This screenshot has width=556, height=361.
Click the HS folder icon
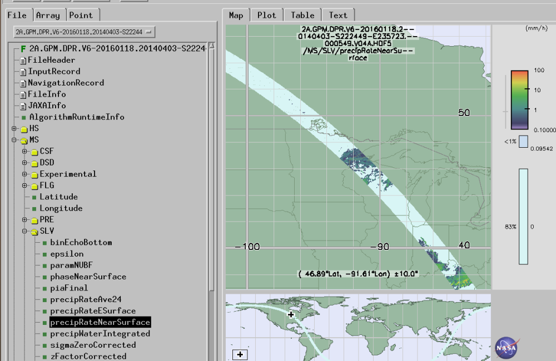tap(24, 129)
